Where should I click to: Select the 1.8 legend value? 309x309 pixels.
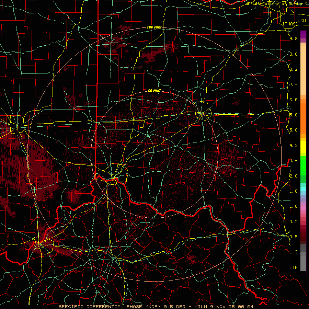(294, 191)
